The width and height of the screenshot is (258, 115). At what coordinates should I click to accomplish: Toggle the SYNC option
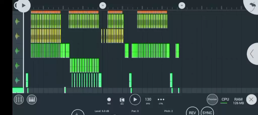click(x=207, y=112)
